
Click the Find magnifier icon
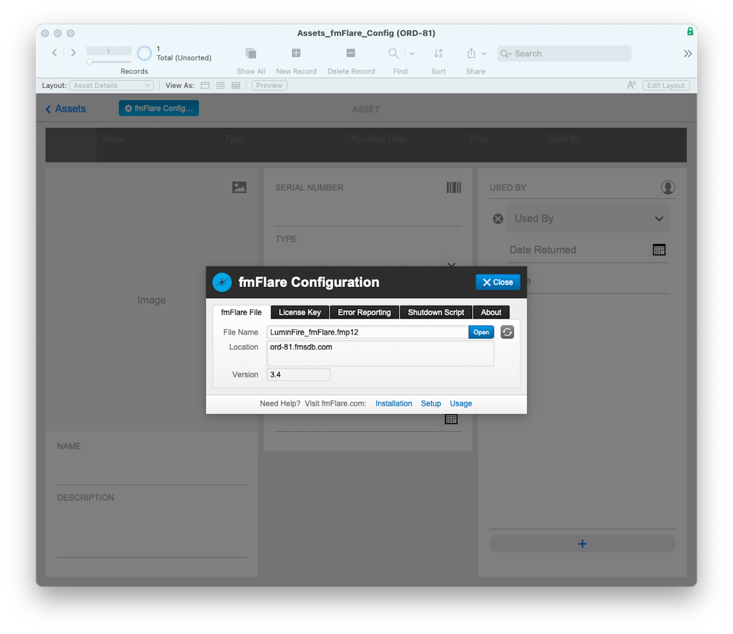click(x=393, y=53)
